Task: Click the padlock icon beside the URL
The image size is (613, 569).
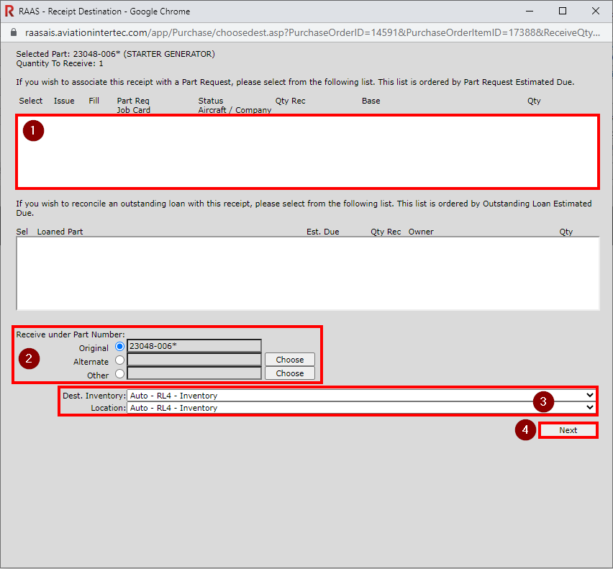Action: coord(12,33)
